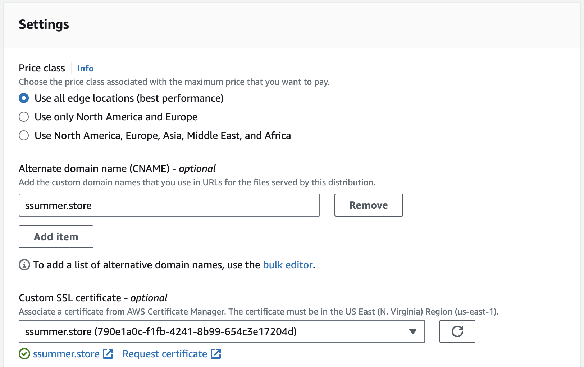Open the bulk editor link
The image size is (584, 367).
[x=288, y=265]
